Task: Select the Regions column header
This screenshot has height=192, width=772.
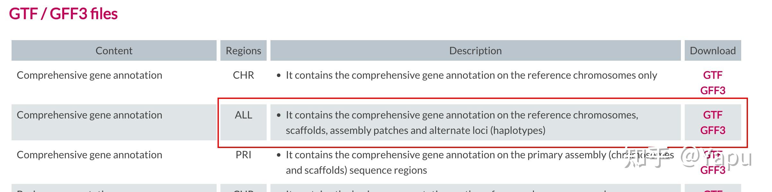Action: [243, 50]
